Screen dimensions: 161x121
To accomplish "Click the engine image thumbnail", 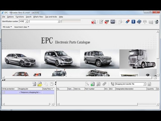I will click(x=100, y=73).
